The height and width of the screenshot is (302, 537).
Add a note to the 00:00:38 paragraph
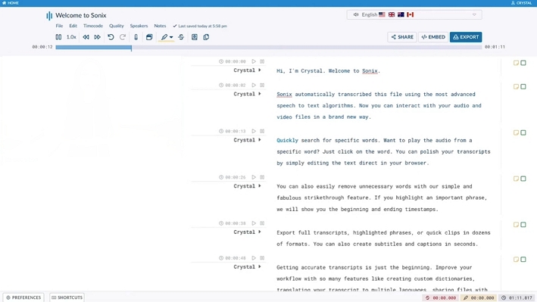pyautogui.click(x=516, y=225)
